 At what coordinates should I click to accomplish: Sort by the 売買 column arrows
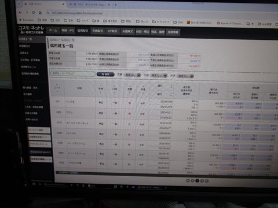(x=130, y=89)
